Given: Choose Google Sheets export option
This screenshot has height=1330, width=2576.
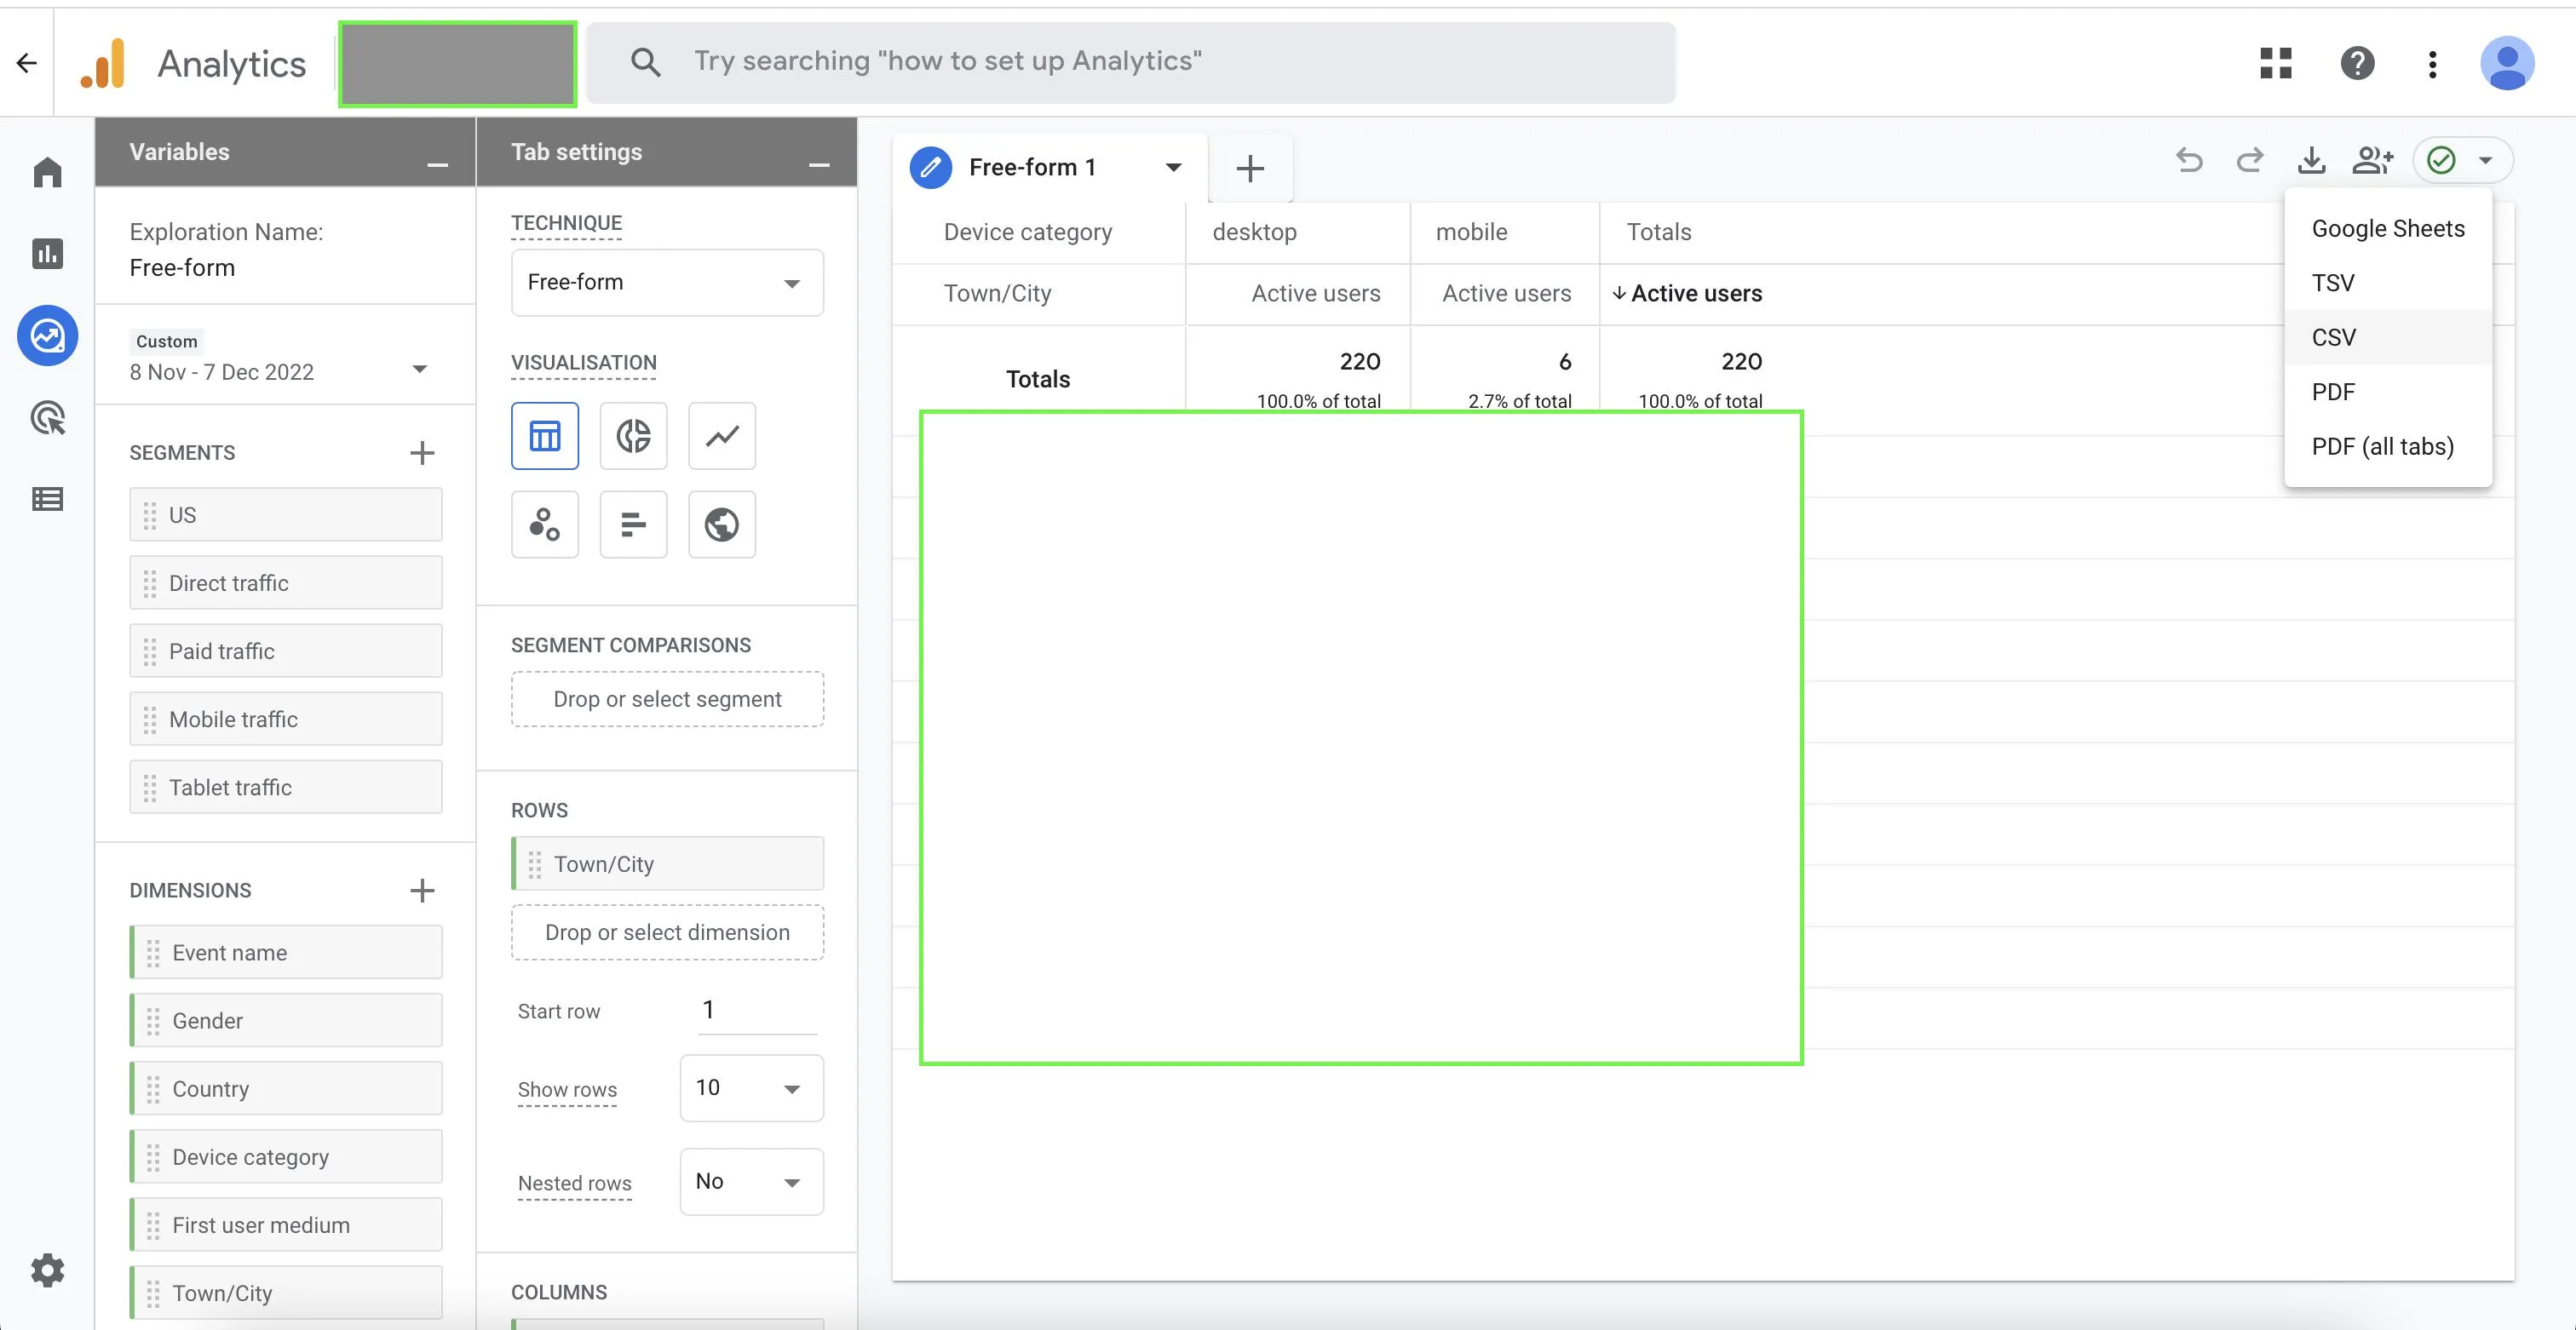Looking at the screenshot, I should [2387, 229].
